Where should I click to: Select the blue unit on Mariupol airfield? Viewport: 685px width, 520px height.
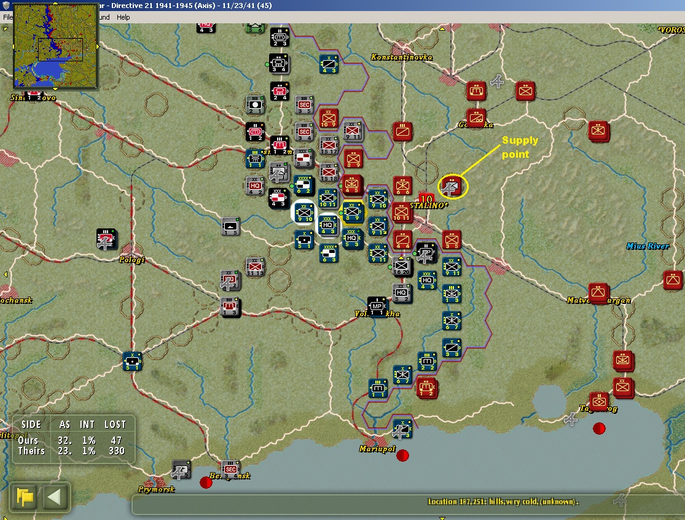point(402,429)
